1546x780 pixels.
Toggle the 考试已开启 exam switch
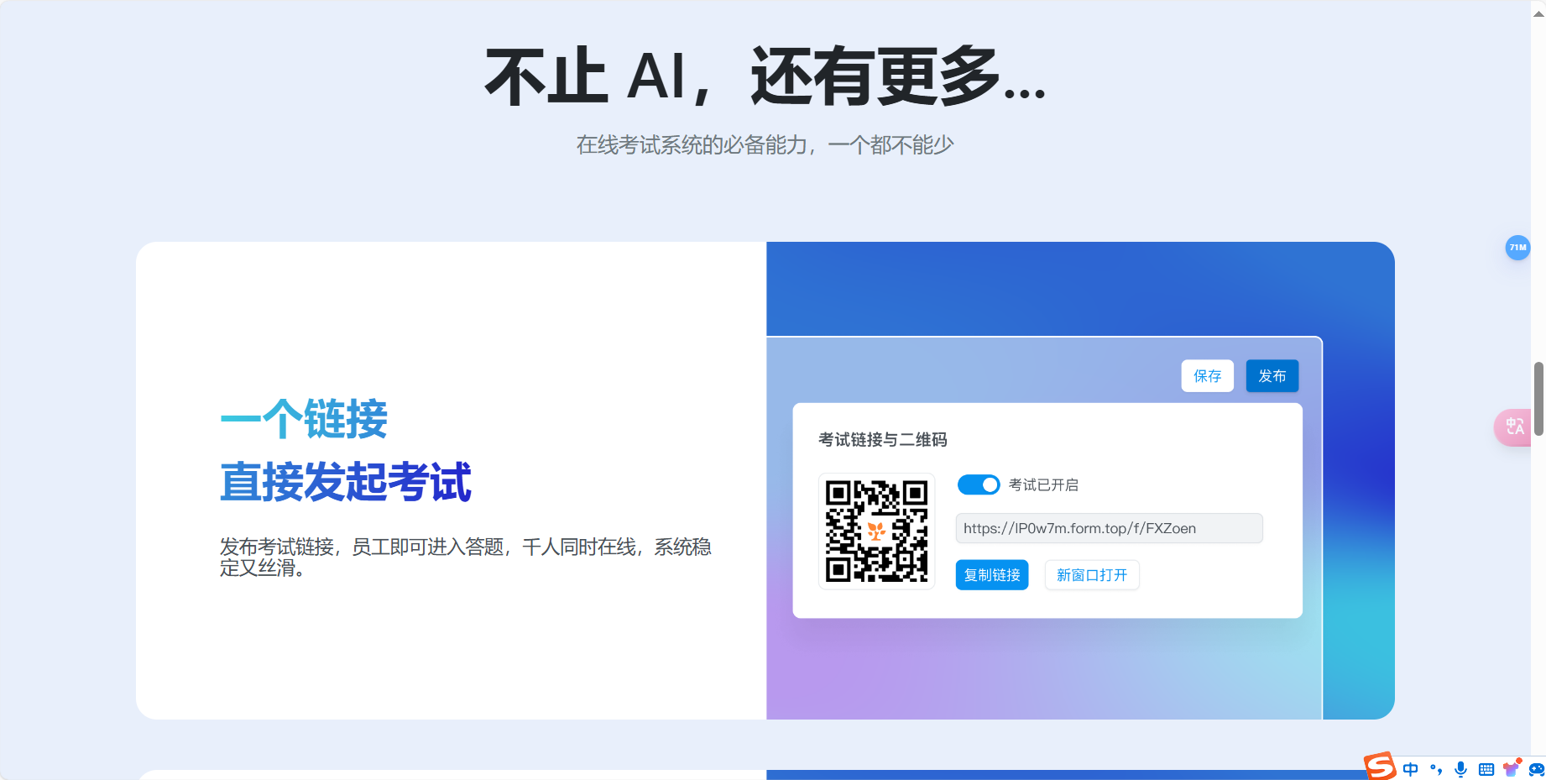coord(979,484)
